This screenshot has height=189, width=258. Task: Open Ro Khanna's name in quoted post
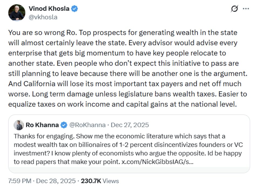(x=42, y=125)
